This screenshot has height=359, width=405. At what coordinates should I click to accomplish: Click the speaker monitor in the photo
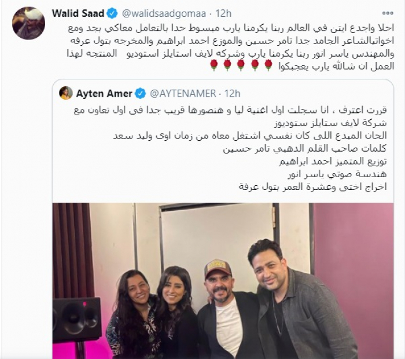click(x=77, y=320)
